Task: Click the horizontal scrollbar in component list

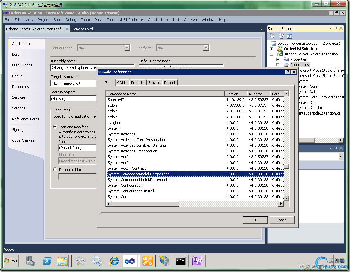Action: point(145,204)
